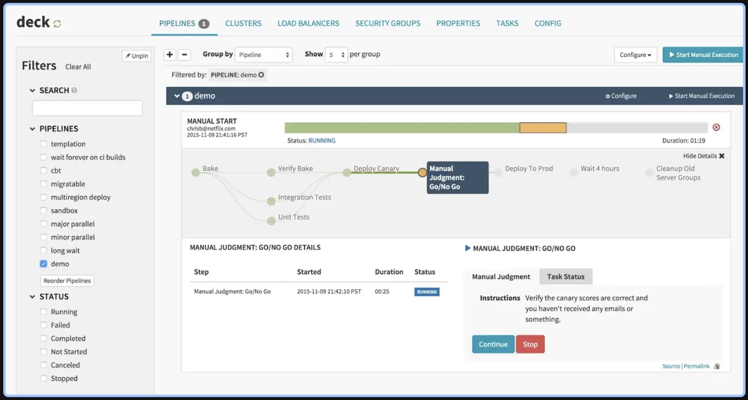Screen dimensions: 748x400
Task: Select the Wait 4 hours stage node
Action: [573, 173]
